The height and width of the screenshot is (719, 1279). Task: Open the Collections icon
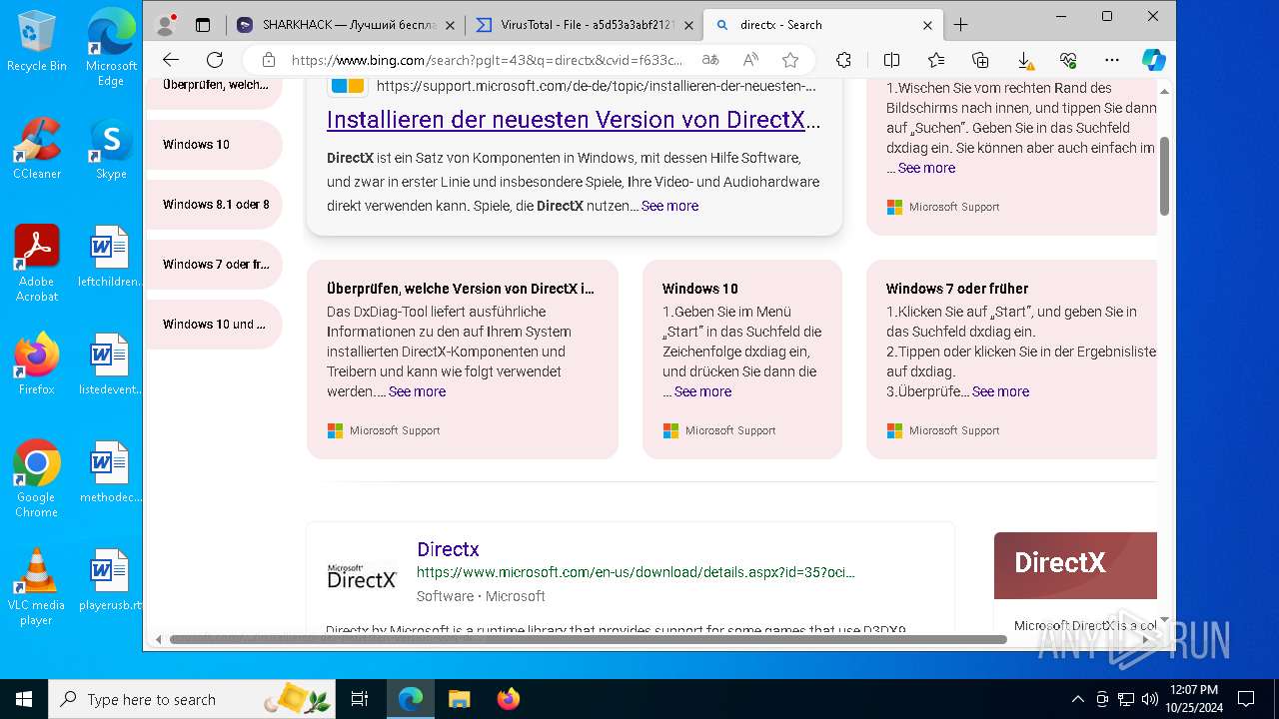(x=980, y=60)
